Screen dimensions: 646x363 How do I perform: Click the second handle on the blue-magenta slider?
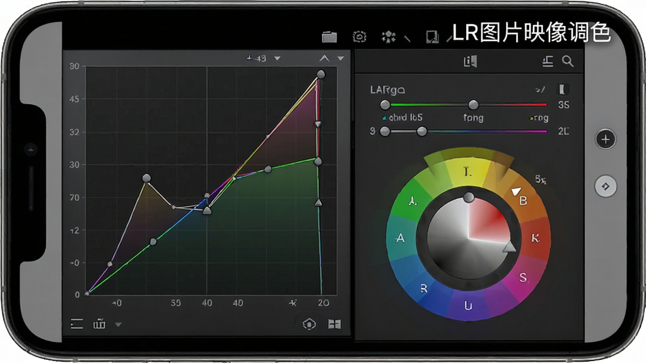tap(421, 132)
